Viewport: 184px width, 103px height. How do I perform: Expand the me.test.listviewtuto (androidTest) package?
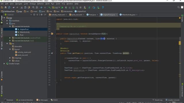tap(10, 38)
